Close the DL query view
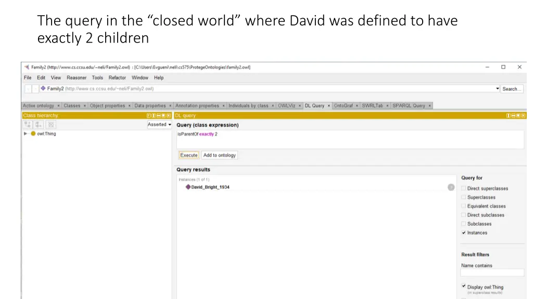The width and height of the screenshot is (533, 299). tap(524, 116)
